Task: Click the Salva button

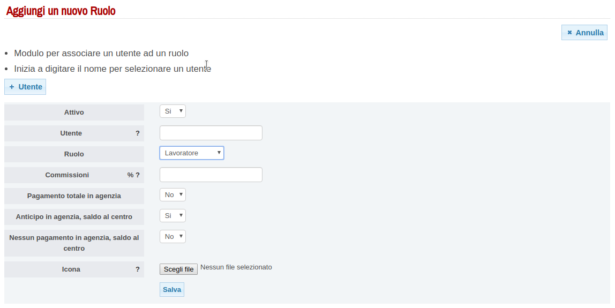Action: tap(172, 290)
